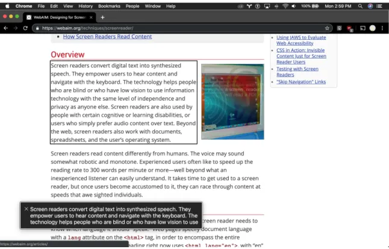
Task: Click paragraph starting "Screen readers read content differently"
Action: tap(155, 174)
